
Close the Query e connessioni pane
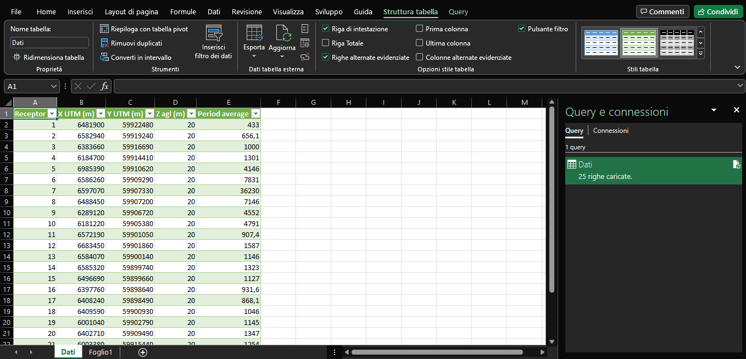pyautogui.click(x=737, y=110)
